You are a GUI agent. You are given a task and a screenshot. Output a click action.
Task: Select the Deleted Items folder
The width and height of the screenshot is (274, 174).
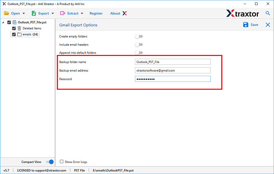click(x=32, y=28)
